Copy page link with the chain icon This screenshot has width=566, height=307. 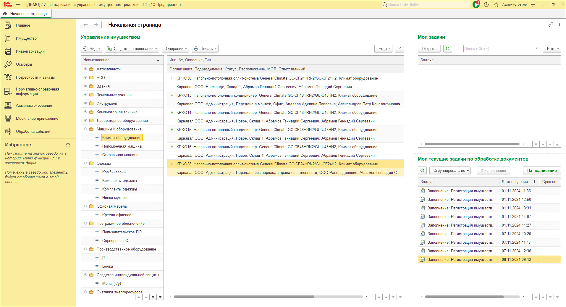pyautogui.click(x=551, y=25)
